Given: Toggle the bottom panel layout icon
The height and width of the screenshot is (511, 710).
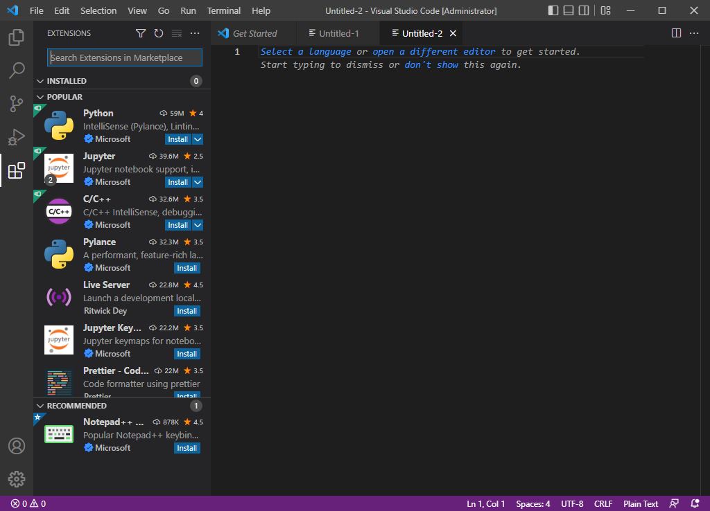Looking at the screenshot, I should coord(569,10).
